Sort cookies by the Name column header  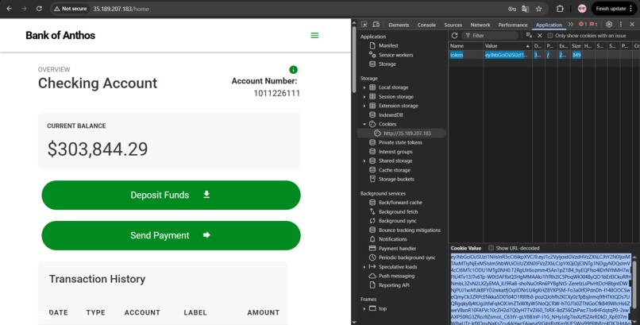[466, 46]
